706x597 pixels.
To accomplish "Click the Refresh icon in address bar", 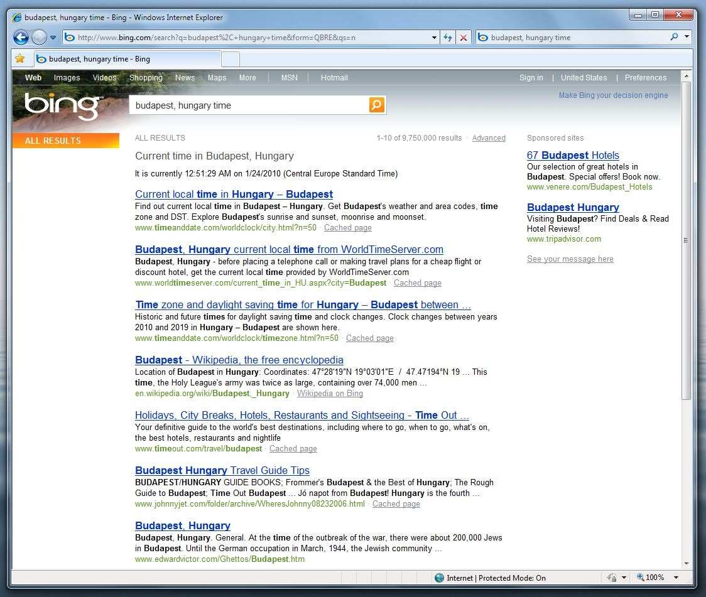I will pos(448,37).
